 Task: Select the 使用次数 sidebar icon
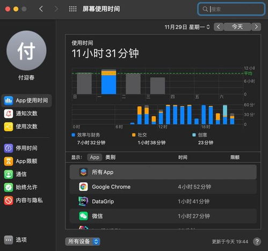[9, 127]
